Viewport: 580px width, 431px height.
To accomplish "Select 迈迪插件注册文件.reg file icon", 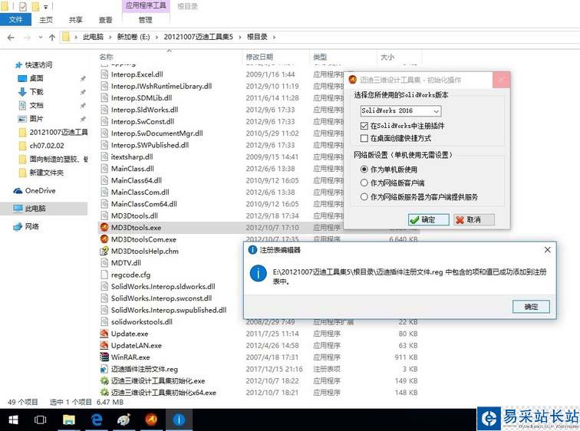I will (x=104, y=370).
